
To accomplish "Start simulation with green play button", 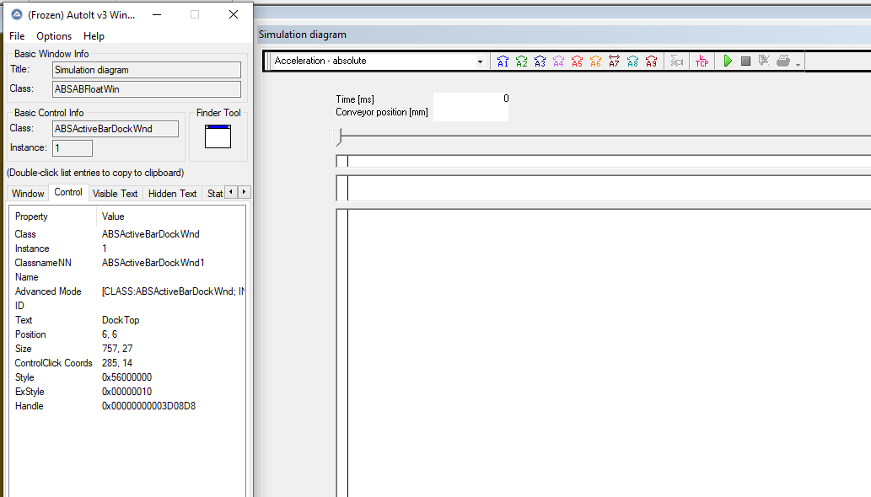I will [x=728, y=61].
